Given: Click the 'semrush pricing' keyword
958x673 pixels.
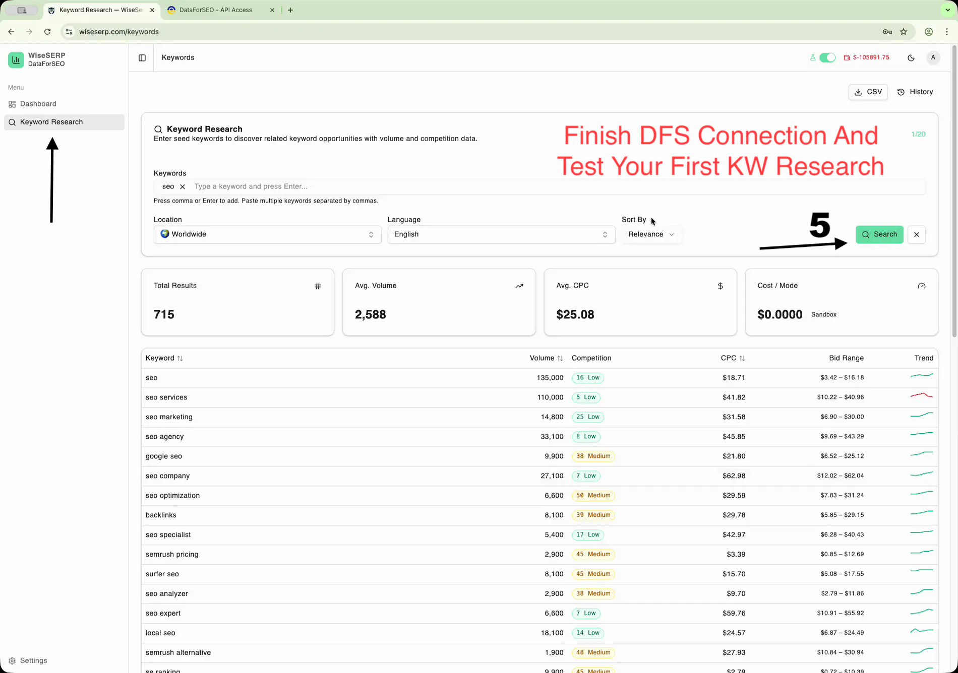Looking at the screenshot, I should coord(172,554).
